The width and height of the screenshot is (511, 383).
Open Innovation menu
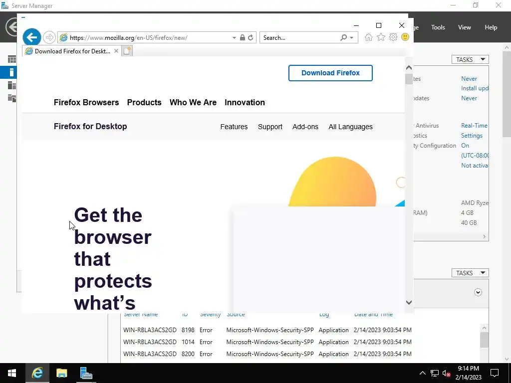(245, 102)
